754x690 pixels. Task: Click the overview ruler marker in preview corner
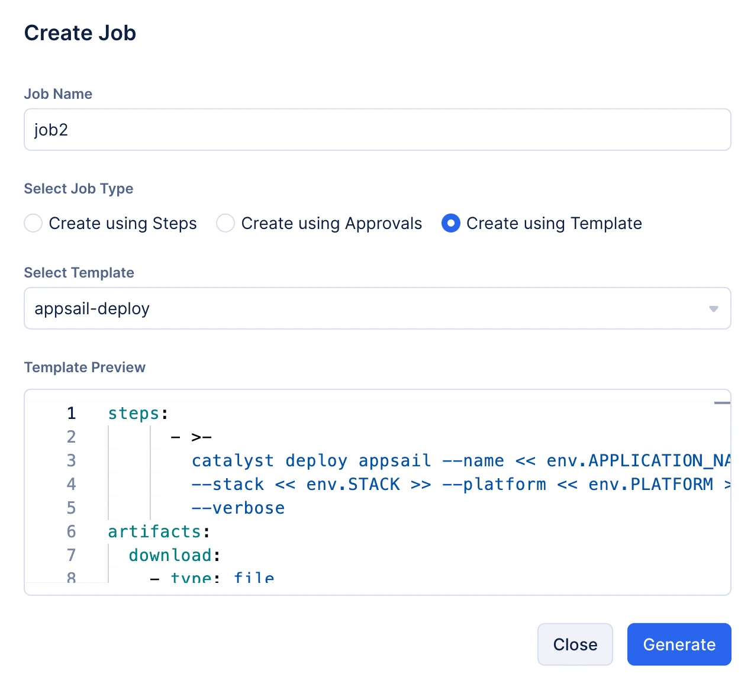[721, 403]
